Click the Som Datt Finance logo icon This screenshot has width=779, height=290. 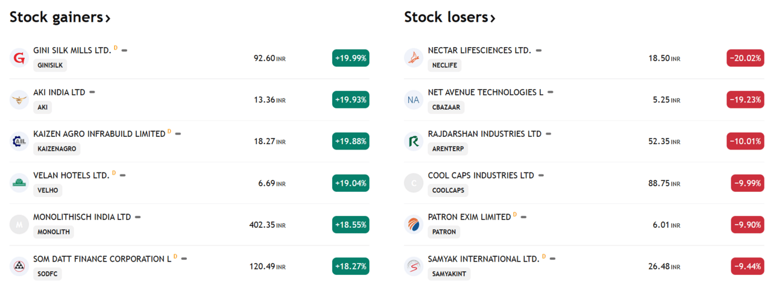click(x=19, y=266)
